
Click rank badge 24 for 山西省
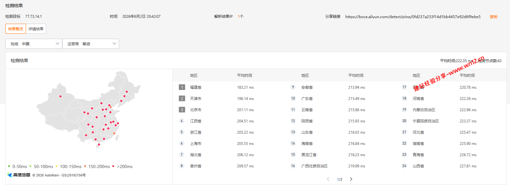[x=404, y=166]
